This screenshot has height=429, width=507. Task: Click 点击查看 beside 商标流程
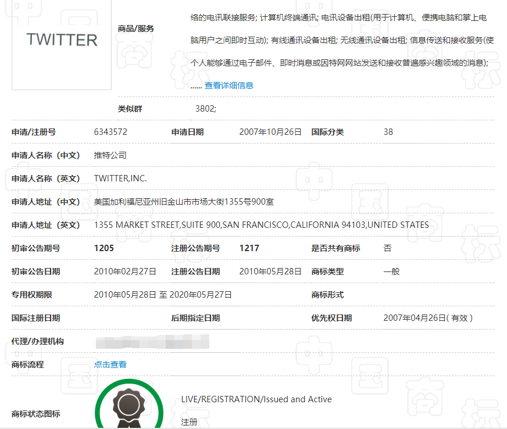click(110, 364)
